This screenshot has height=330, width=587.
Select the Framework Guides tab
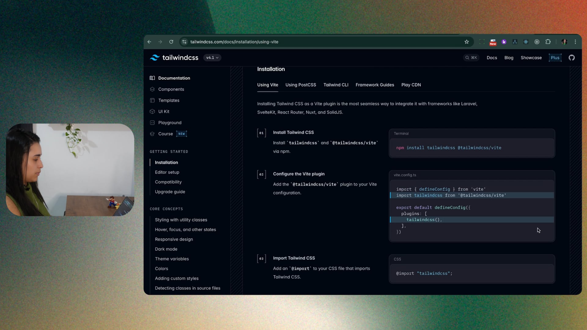coord(375,85)
